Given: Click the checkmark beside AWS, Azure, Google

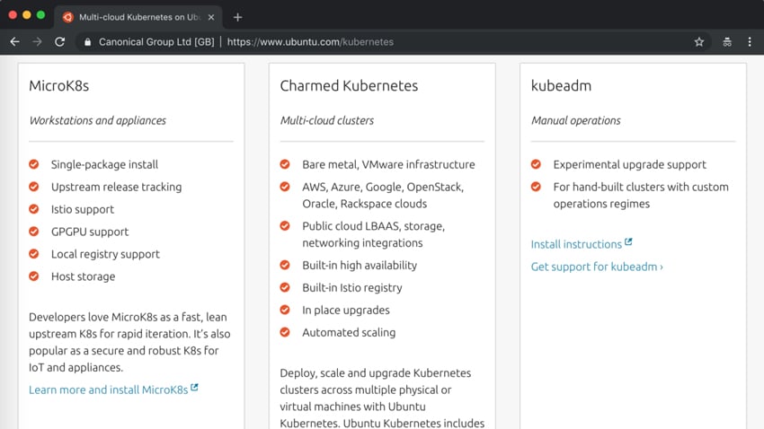Looking at the screenshot, I should pos(285,187).
